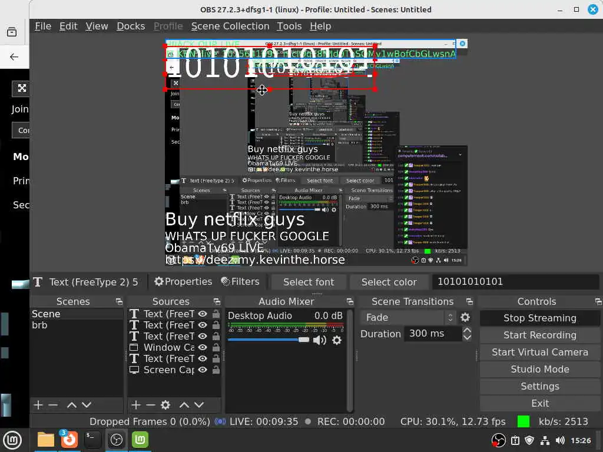Viewport: 603px width, 452px height.
Task: Remove selected scene with minus icon
Action: (x=53, y=405)
